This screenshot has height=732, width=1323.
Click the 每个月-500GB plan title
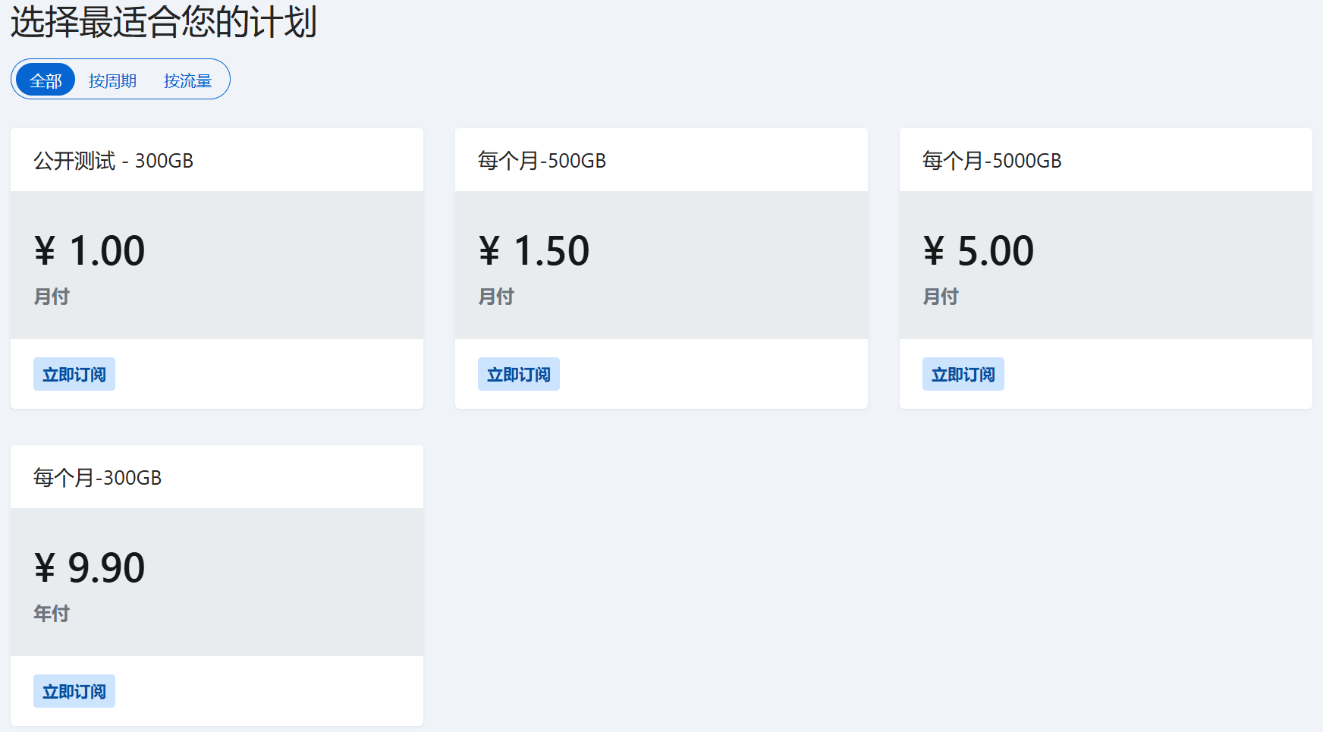point(542,161)
